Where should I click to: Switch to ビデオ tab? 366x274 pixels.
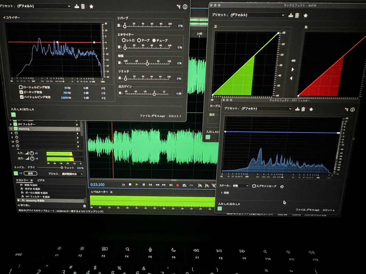click(41, 180)
